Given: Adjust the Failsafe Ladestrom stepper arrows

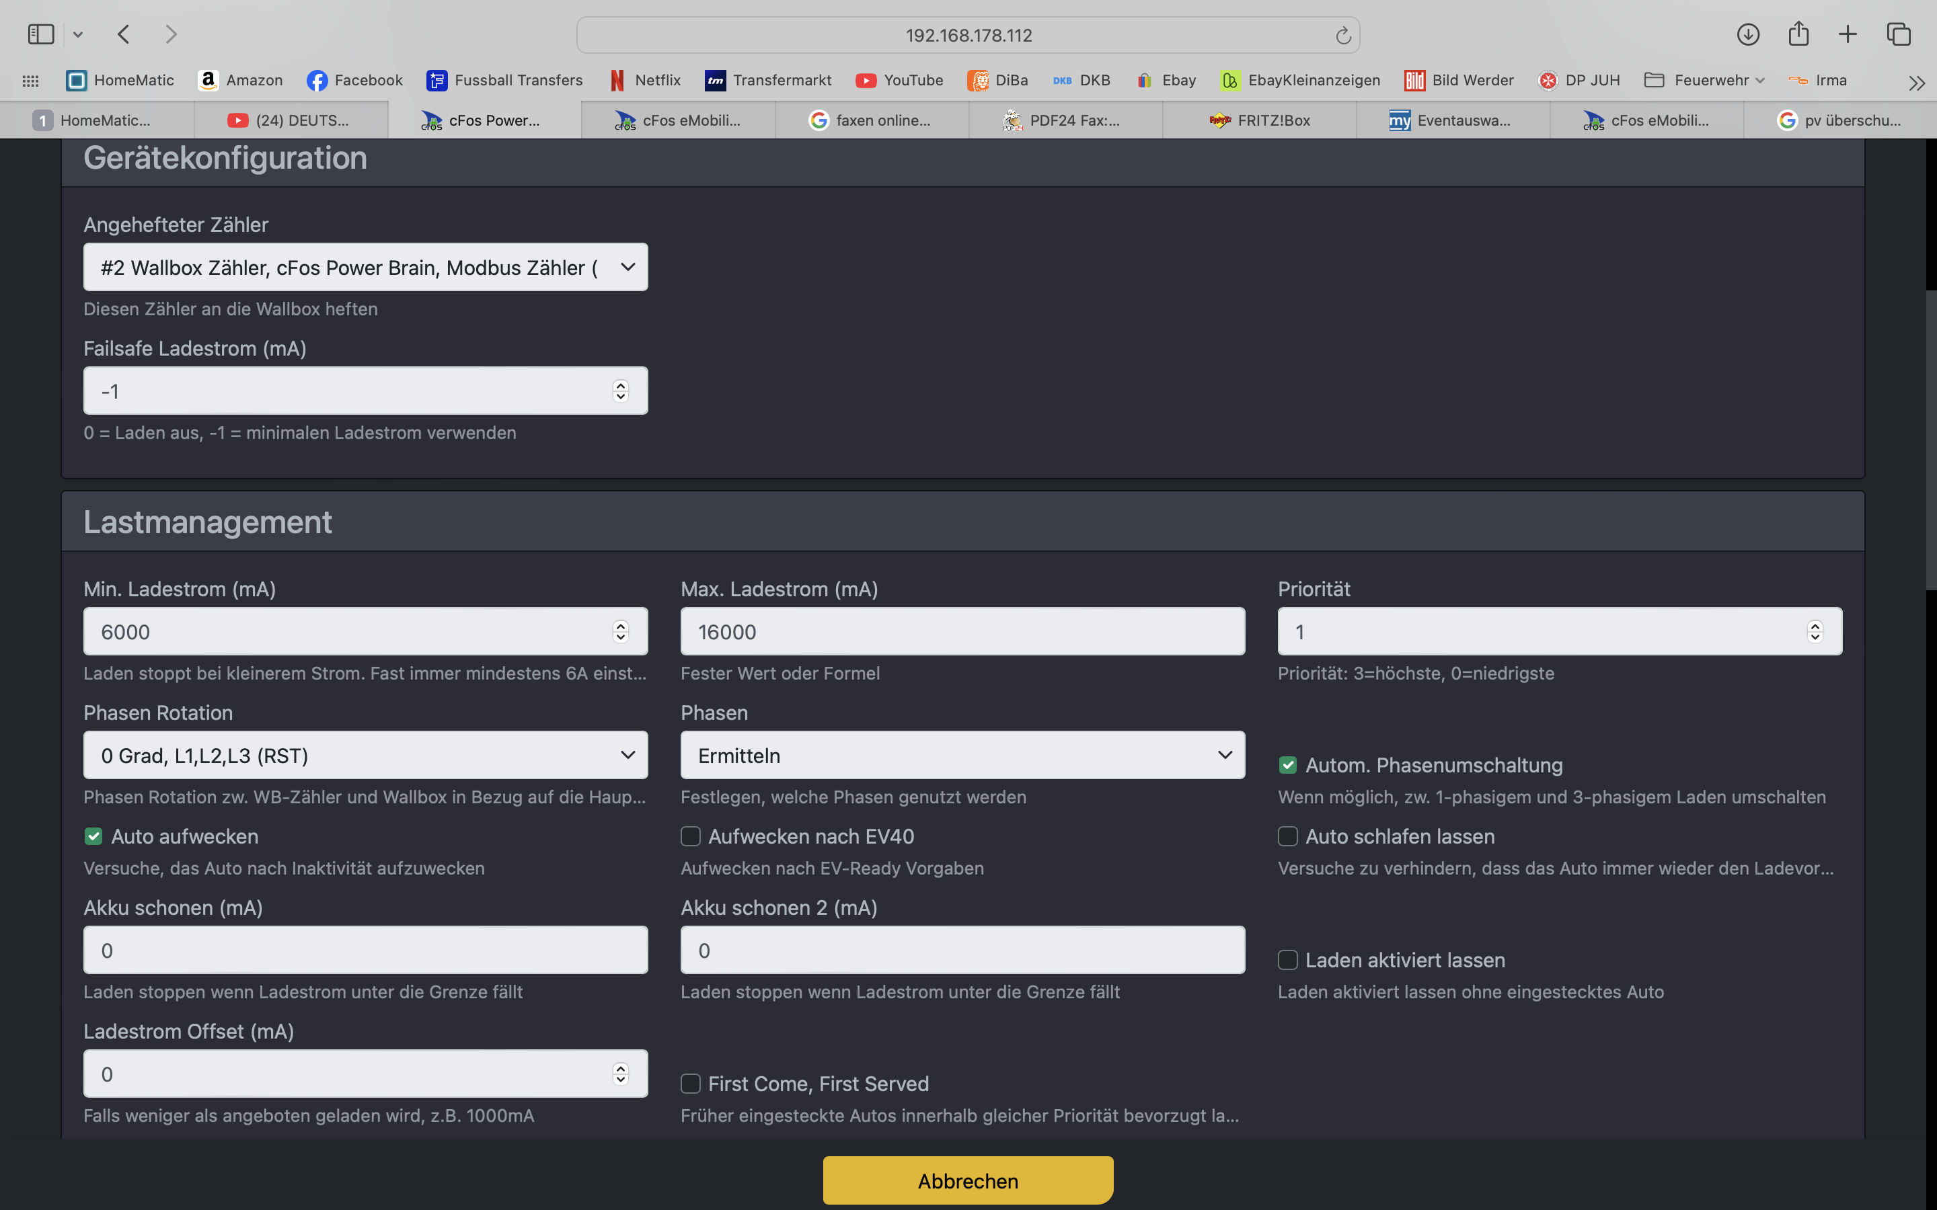Looking at the screenshot, I should [620, 391].
